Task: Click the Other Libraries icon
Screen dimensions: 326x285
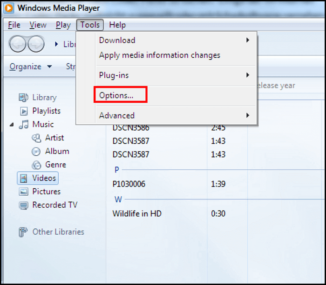Action: coord(23,232)
